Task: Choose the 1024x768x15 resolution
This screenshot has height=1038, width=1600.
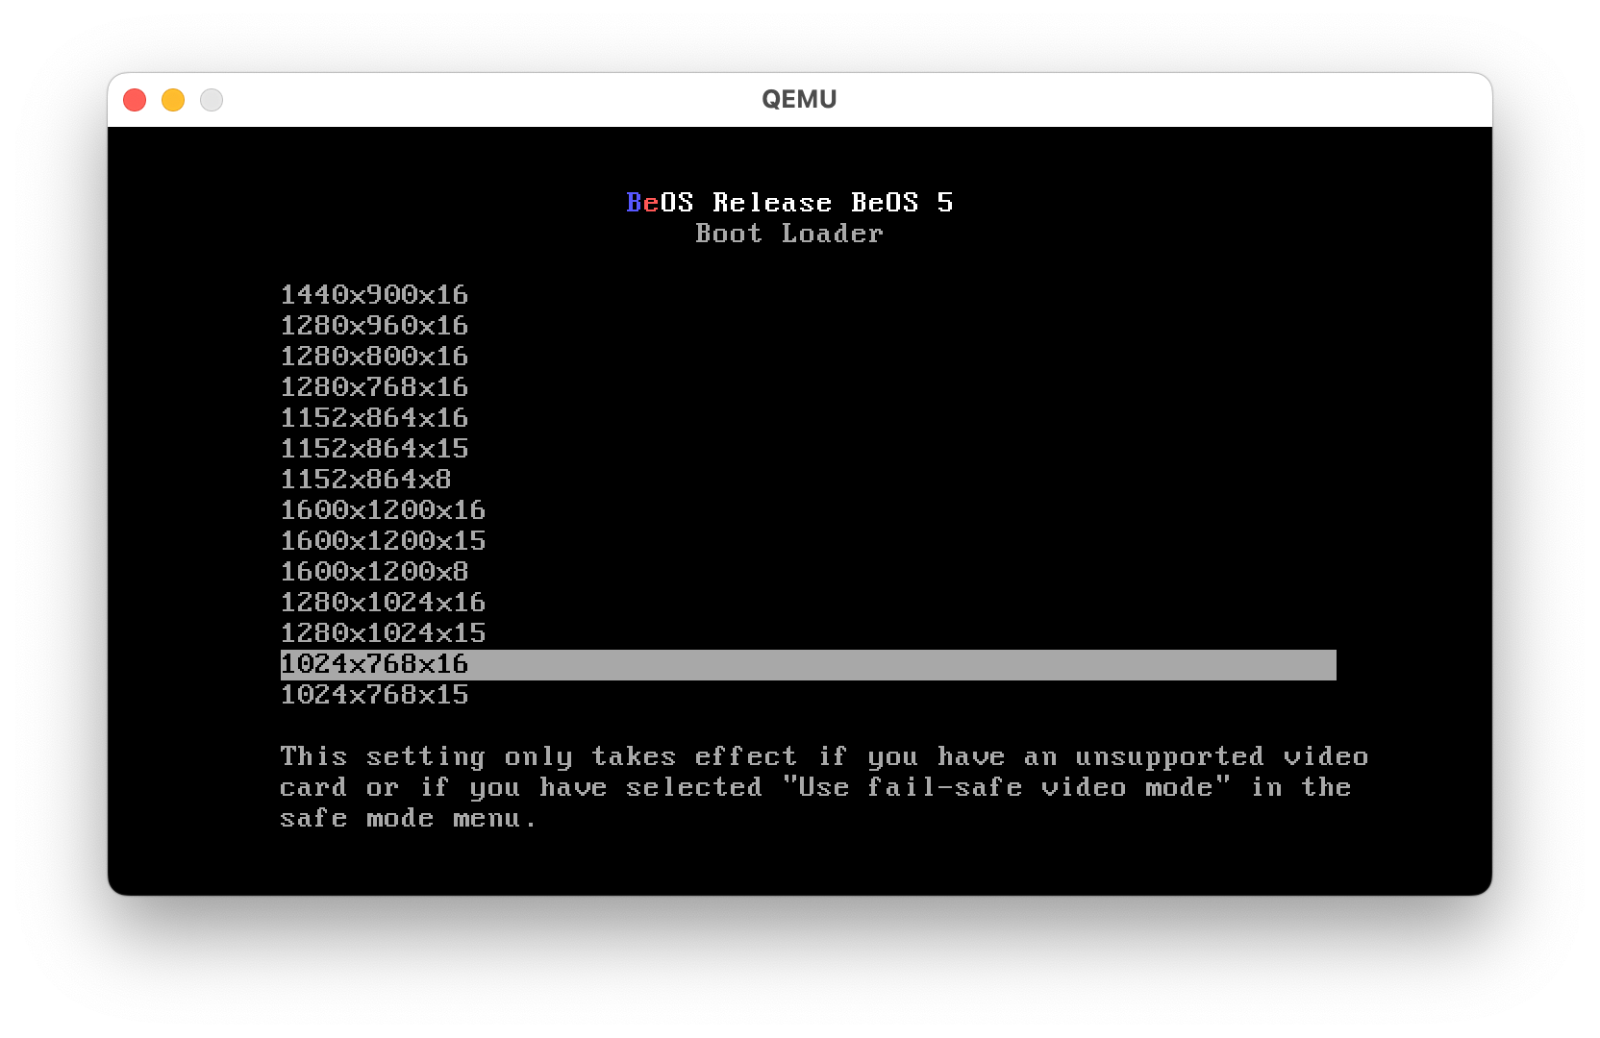Action: 374,695
